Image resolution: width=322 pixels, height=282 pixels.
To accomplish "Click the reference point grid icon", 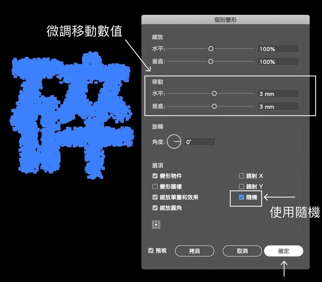I will [x=156, y=225].
